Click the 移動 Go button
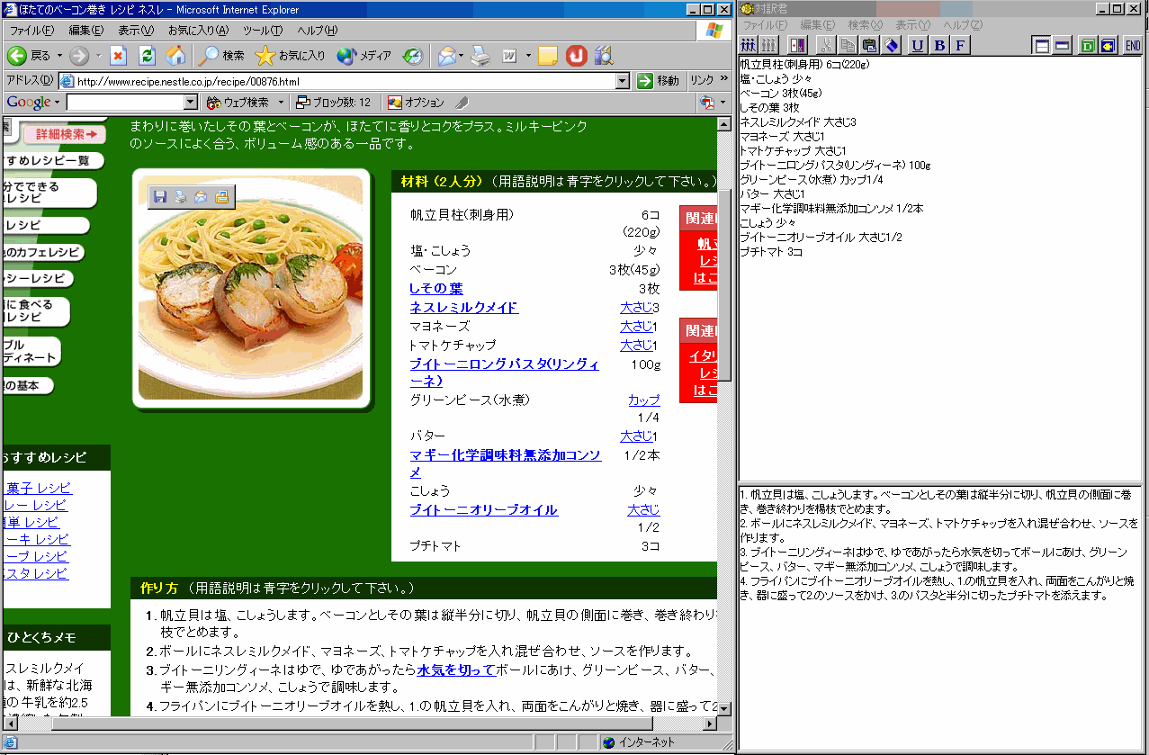 click(658, 81)
